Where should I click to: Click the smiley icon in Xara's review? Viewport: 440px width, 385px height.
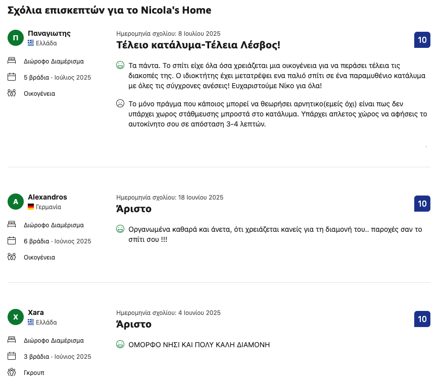120,345
